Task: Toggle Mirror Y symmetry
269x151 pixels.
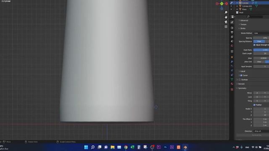Action: (x=265, y=93)
